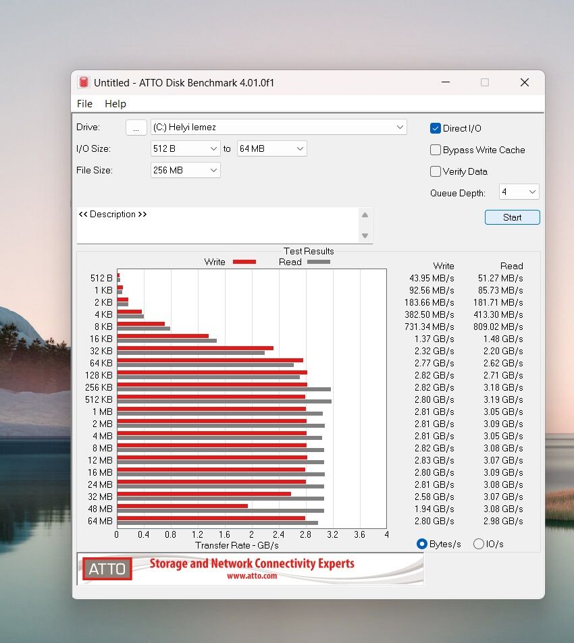Screen dimensions: 574x643
Task: Click the read value 413.30 MB/s
Action: click(498, 314)
